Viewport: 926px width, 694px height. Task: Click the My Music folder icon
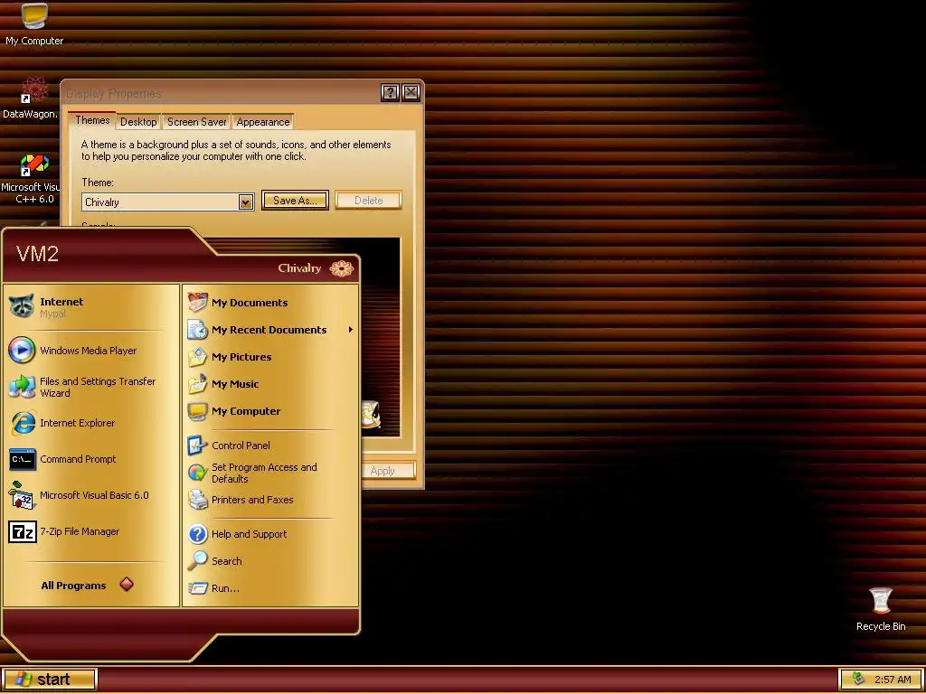point(198,383)
